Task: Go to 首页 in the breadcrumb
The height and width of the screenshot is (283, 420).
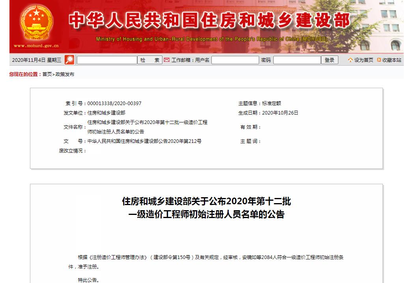Action: (x=47, y=74)
